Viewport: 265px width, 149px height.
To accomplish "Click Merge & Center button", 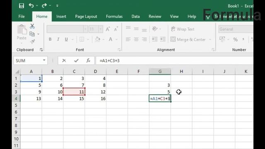I will (x=188, y=40).
